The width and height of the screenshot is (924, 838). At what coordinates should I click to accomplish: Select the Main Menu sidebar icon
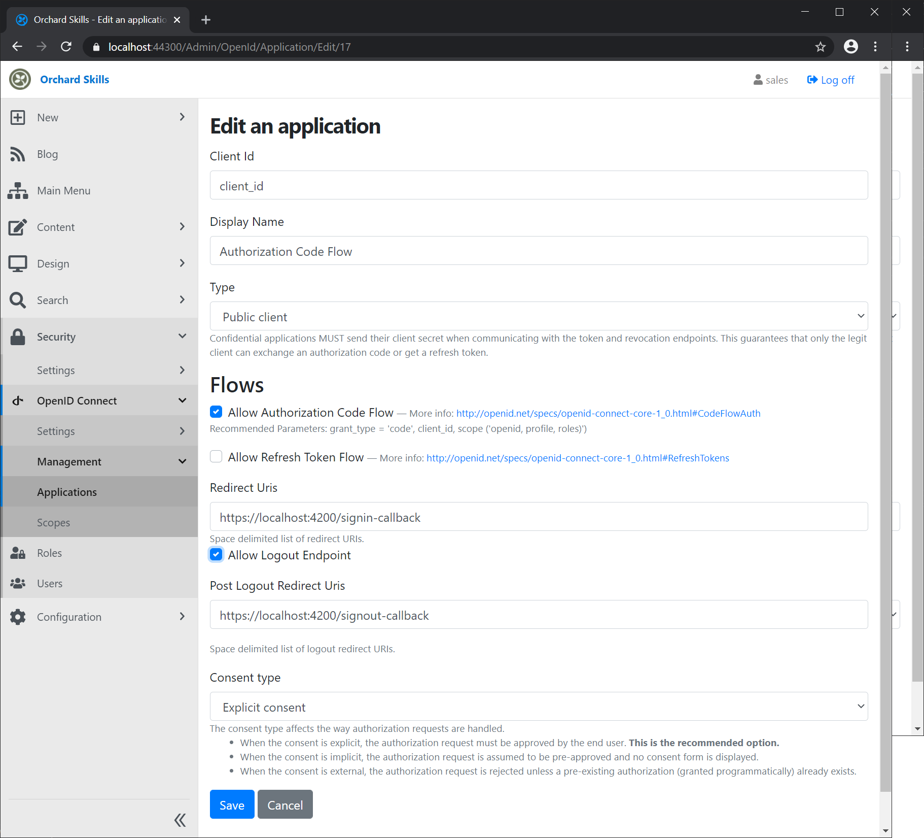coord(18,190)
